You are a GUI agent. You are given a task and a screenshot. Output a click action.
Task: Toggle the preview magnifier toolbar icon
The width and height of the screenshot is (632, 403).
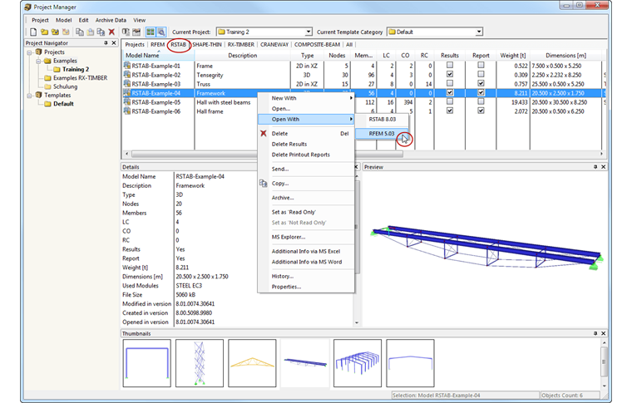(x=160, y=32)
